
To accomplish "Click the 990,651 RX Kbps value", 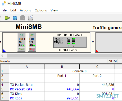I will click(73, 98).
